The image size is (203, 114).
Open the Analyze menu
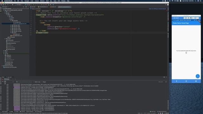point(37,1)
